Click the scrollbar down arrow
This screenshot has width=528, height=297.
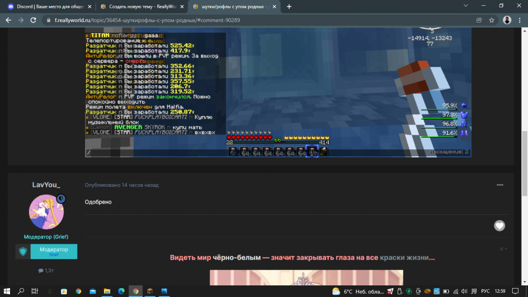point(524,282)
